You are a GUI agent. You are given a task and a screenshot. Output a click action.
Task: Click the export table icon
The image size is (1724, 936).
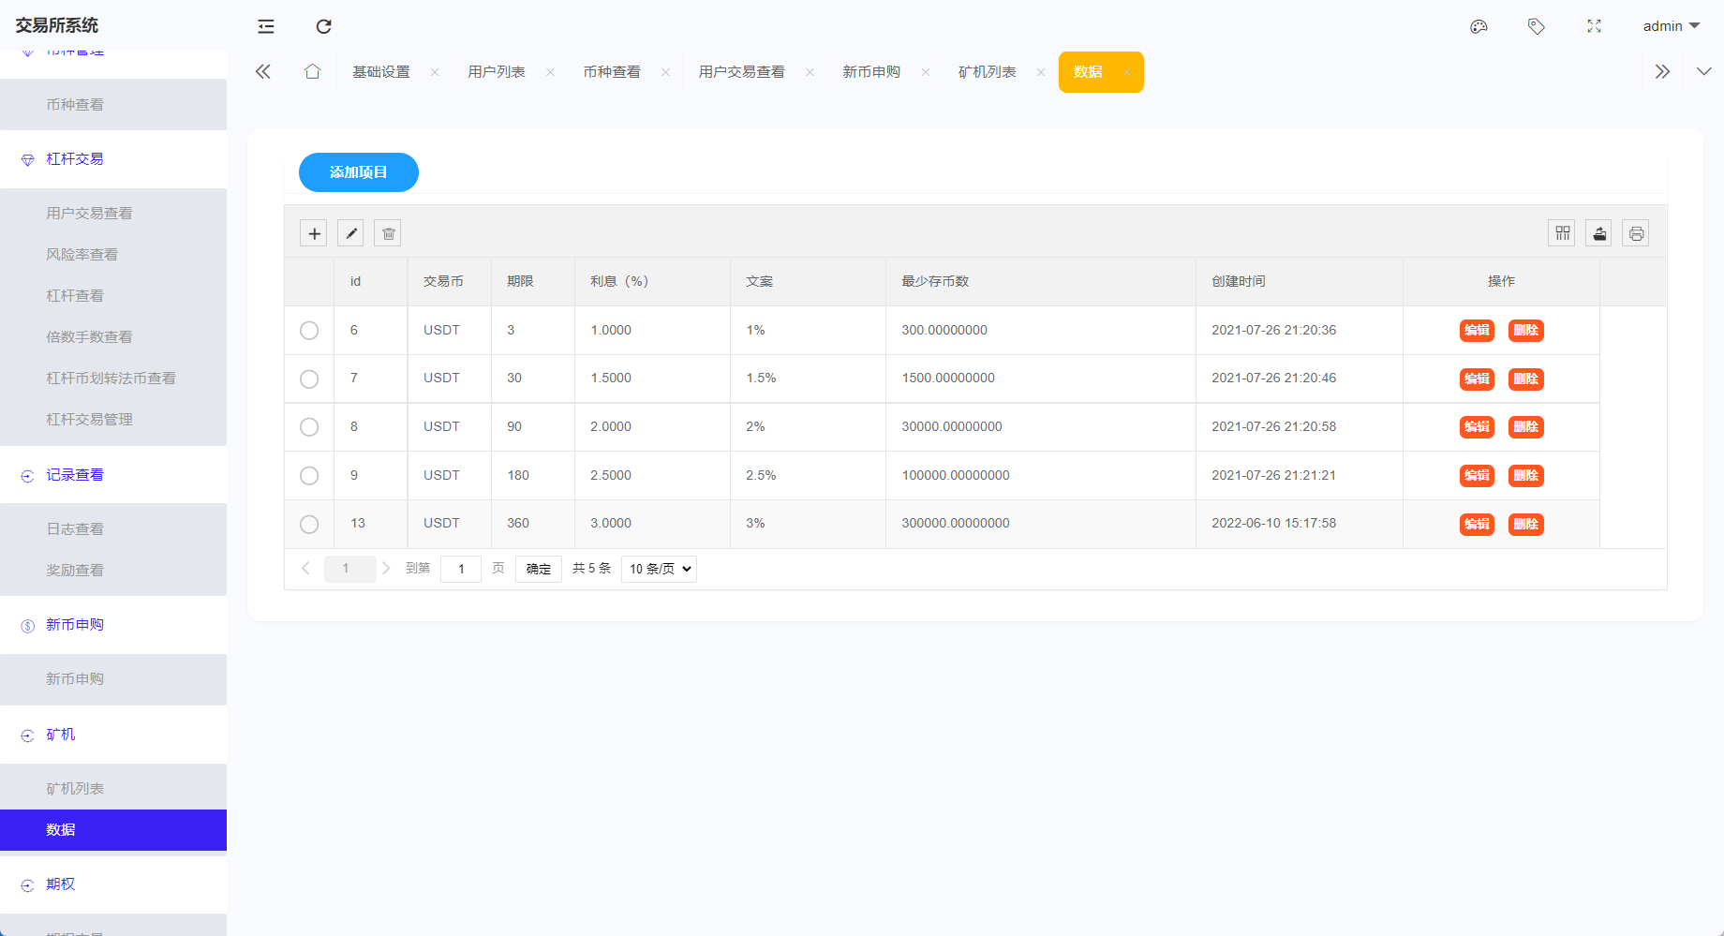click(1598, 233)
